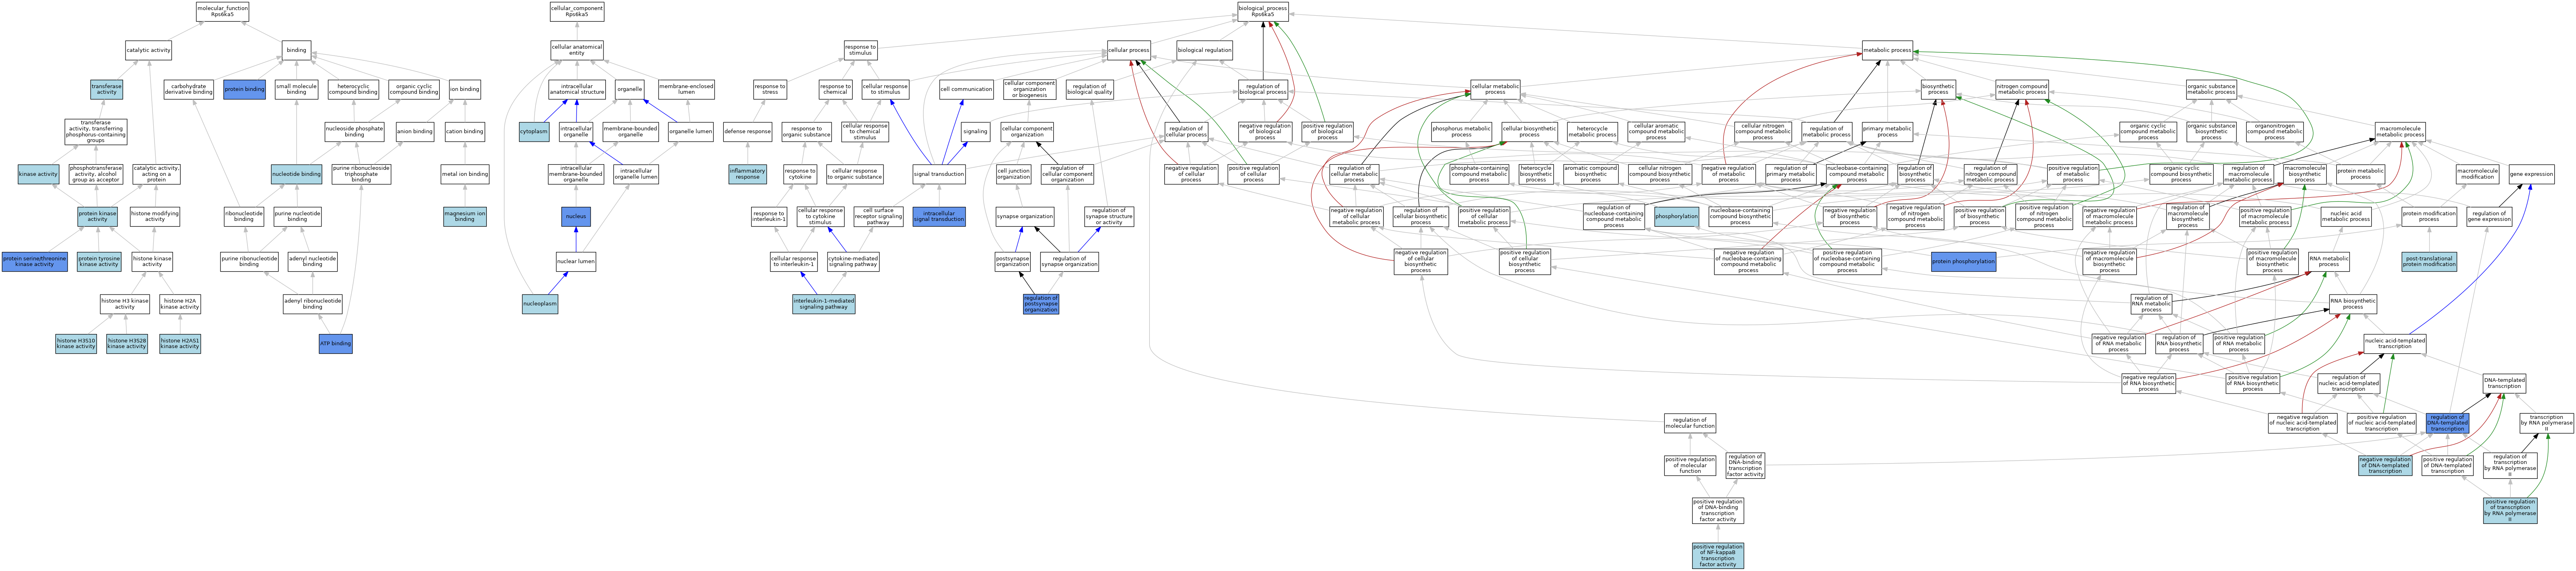
Task: Select the metal ion binding node
Action: tap(465, 174)
